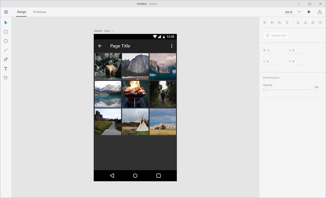Select the Pen tool
The height and width of the screenshot is (198, 326).
(x=6, y=59)
